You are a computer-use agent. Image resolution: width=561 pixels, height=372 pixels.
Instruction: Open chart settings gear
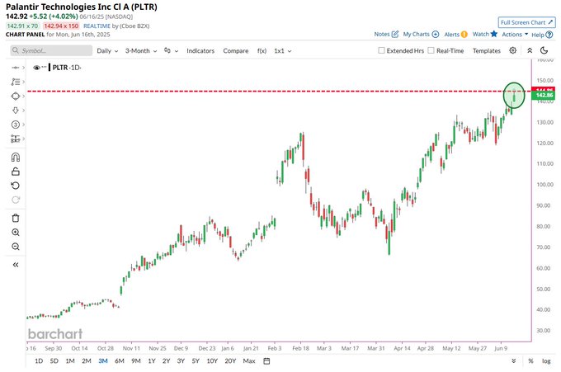[x=512, y=50]
